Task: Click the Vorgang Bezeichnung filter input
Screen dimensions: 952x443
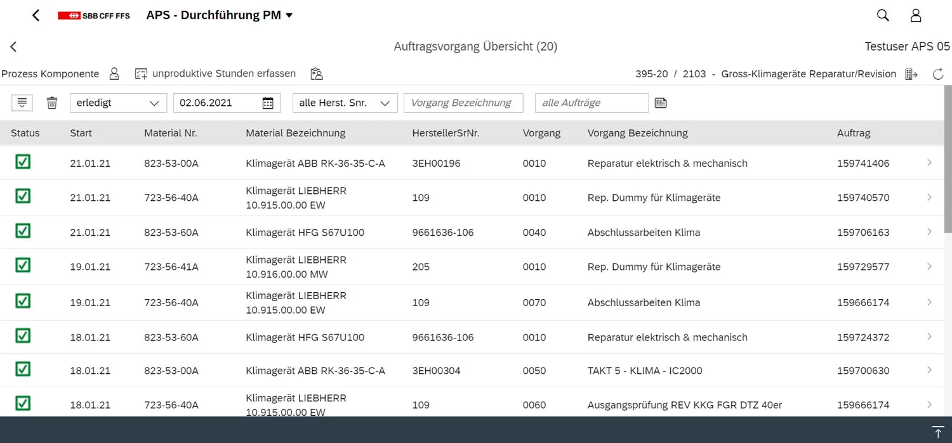Action: click(x=463, y=103)
